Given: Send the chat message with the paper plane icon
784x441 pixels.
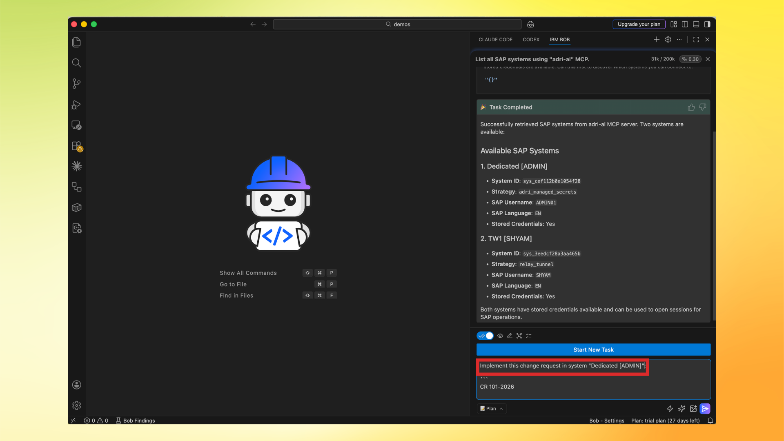Looking at the screenshot, I should click(705, 408).
